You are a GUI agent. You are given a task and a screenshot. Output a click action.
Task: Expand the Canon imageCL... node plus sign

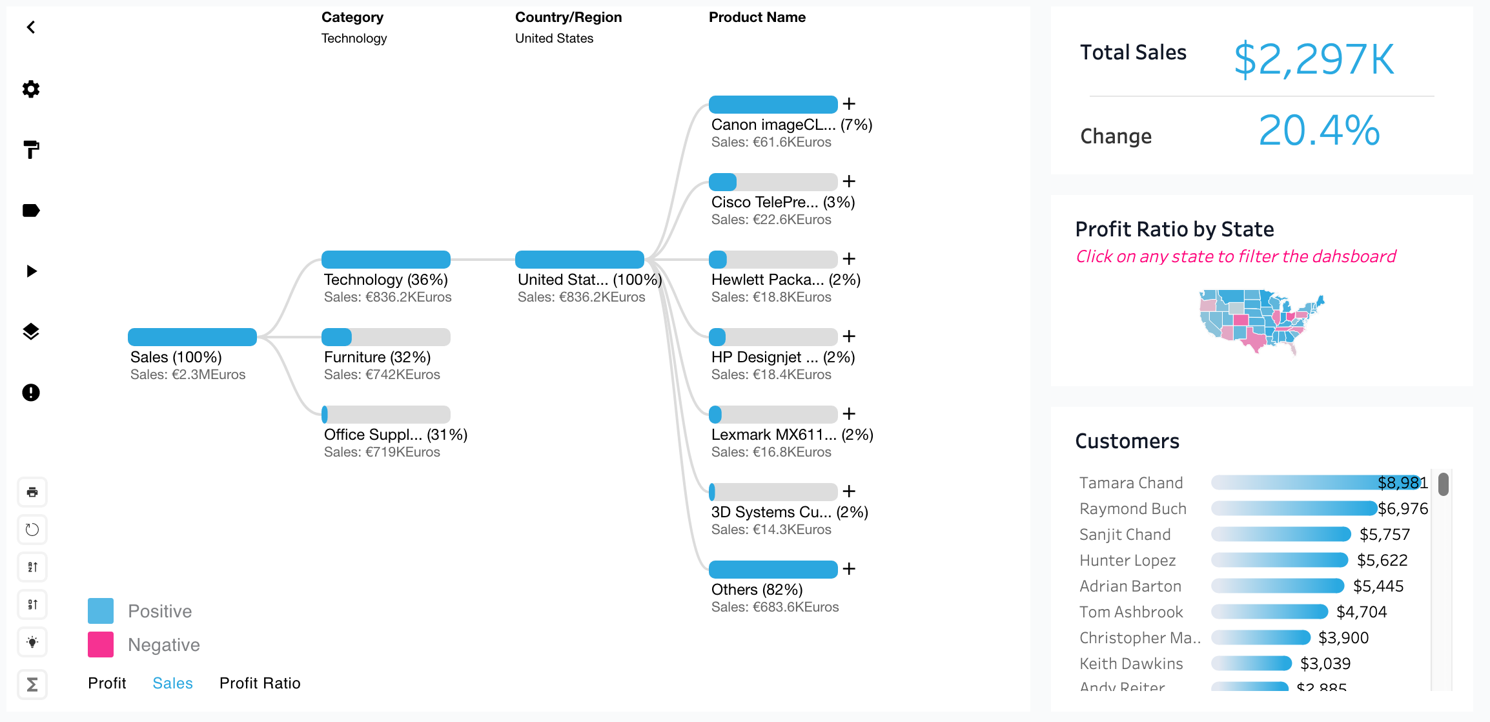[849, 104]
